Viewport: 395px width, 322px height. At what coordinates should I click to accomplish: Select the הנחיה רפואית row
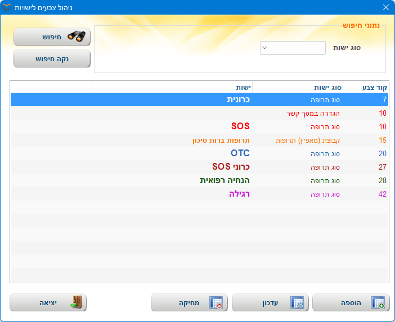pyautogui.click(x=199, y=180)
